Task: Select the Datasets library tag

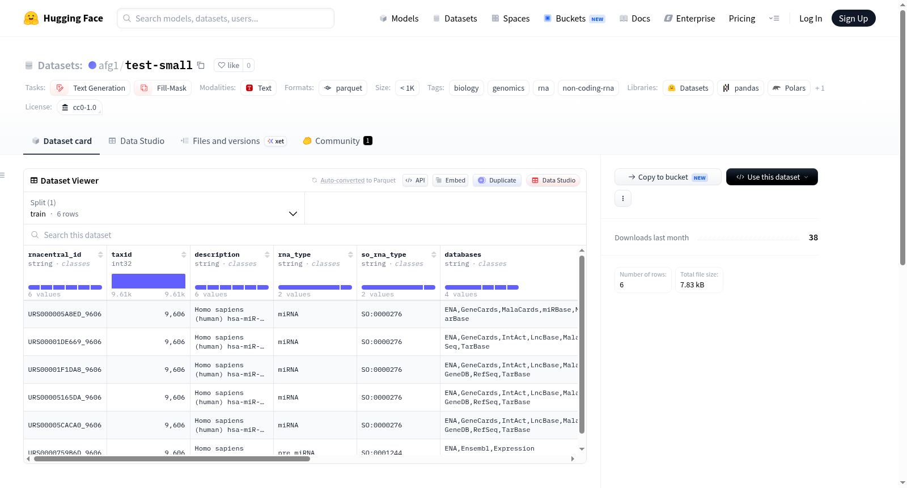Action: tap(688, 88)
